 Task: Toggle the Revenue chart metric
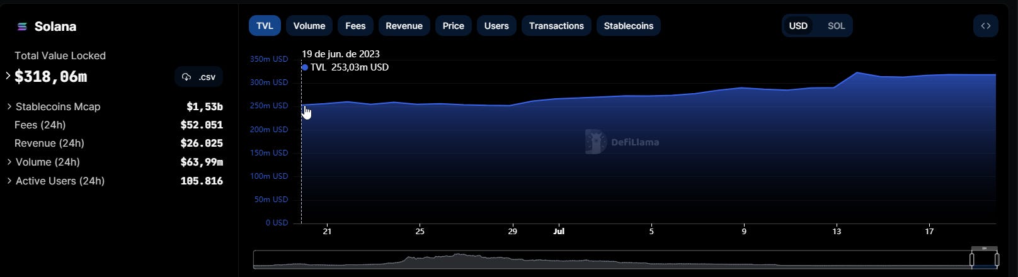(x=404, y=26)
